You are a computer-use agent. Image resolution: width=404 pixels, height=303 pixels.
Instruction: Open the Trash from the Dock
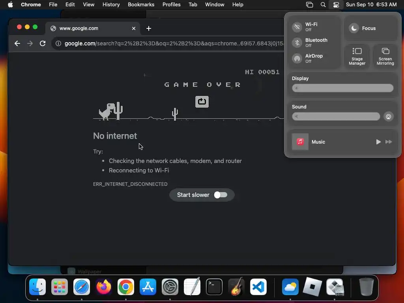click(367, 287)
